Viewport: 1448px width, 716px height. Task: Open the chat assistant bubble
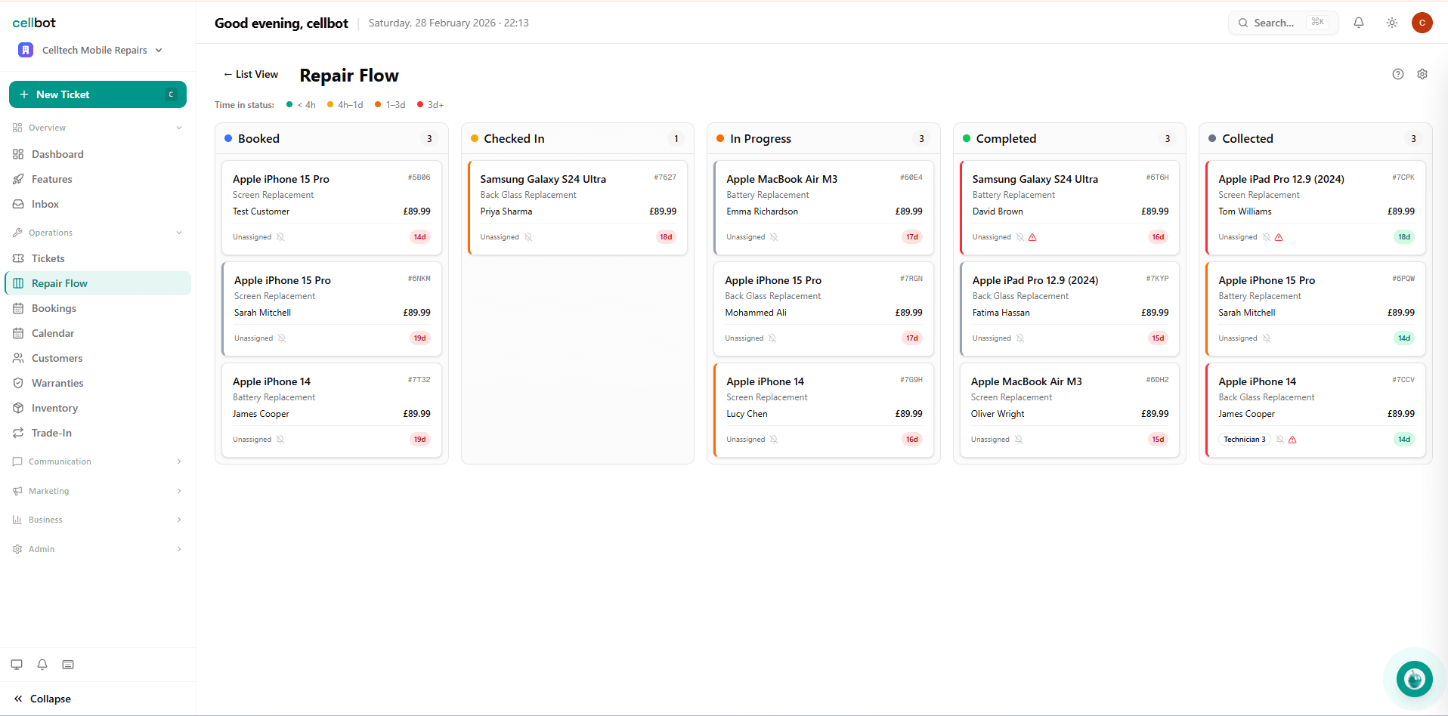pyautogui.click(x=1415, y=679)
